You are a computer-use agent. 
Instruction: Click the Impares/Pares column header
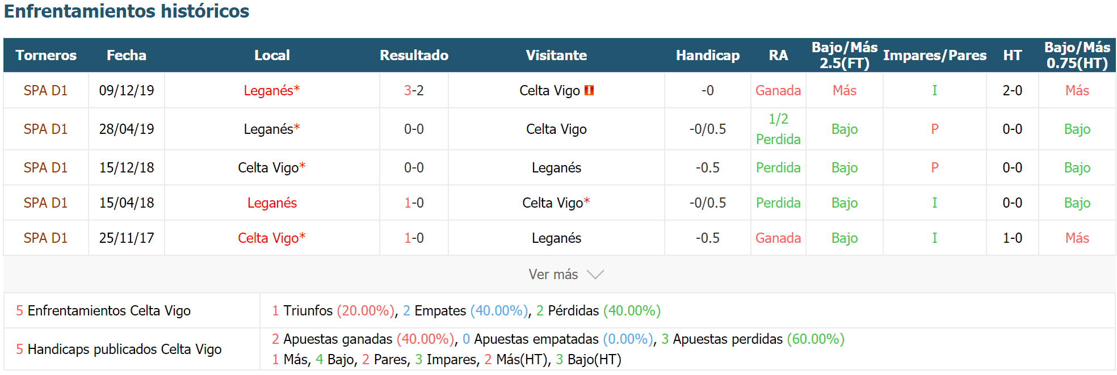tap(935, 55)
